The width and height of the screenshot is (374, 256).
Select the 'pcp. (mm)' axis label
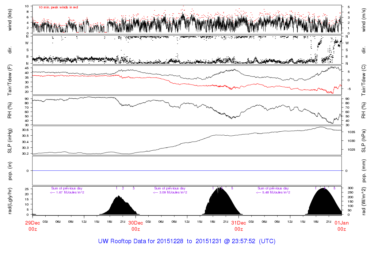(x=364, y=171)
